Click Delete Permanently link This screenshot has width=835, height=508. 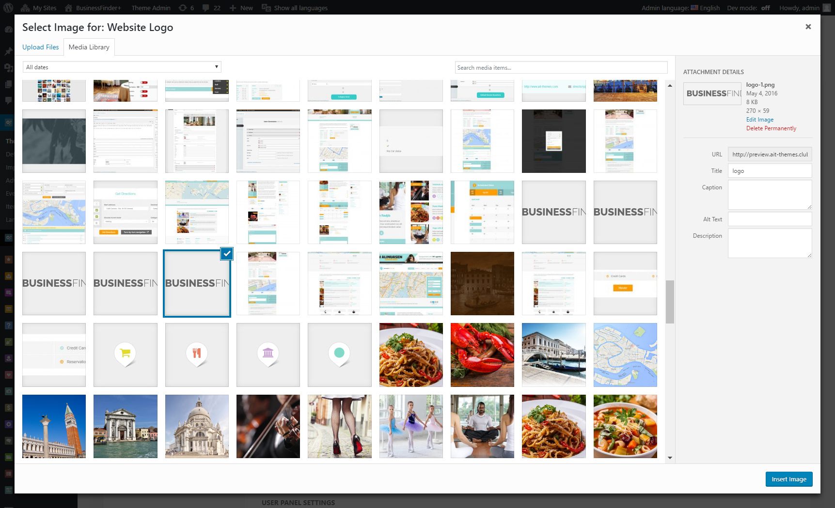pos(771,128)
